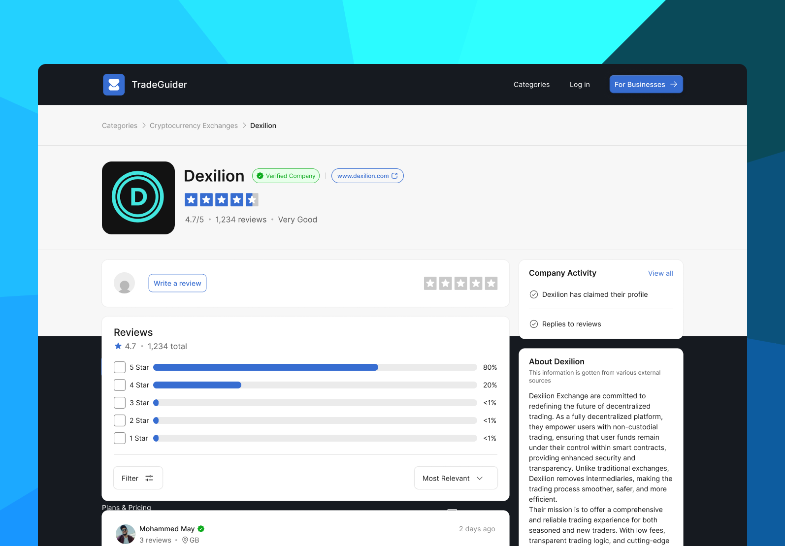Image resolution: width=785 pixels, height=546 pixels.
Task: Open the Dexilion company logo
Action: pyautogui.click(x=138, y=198)
